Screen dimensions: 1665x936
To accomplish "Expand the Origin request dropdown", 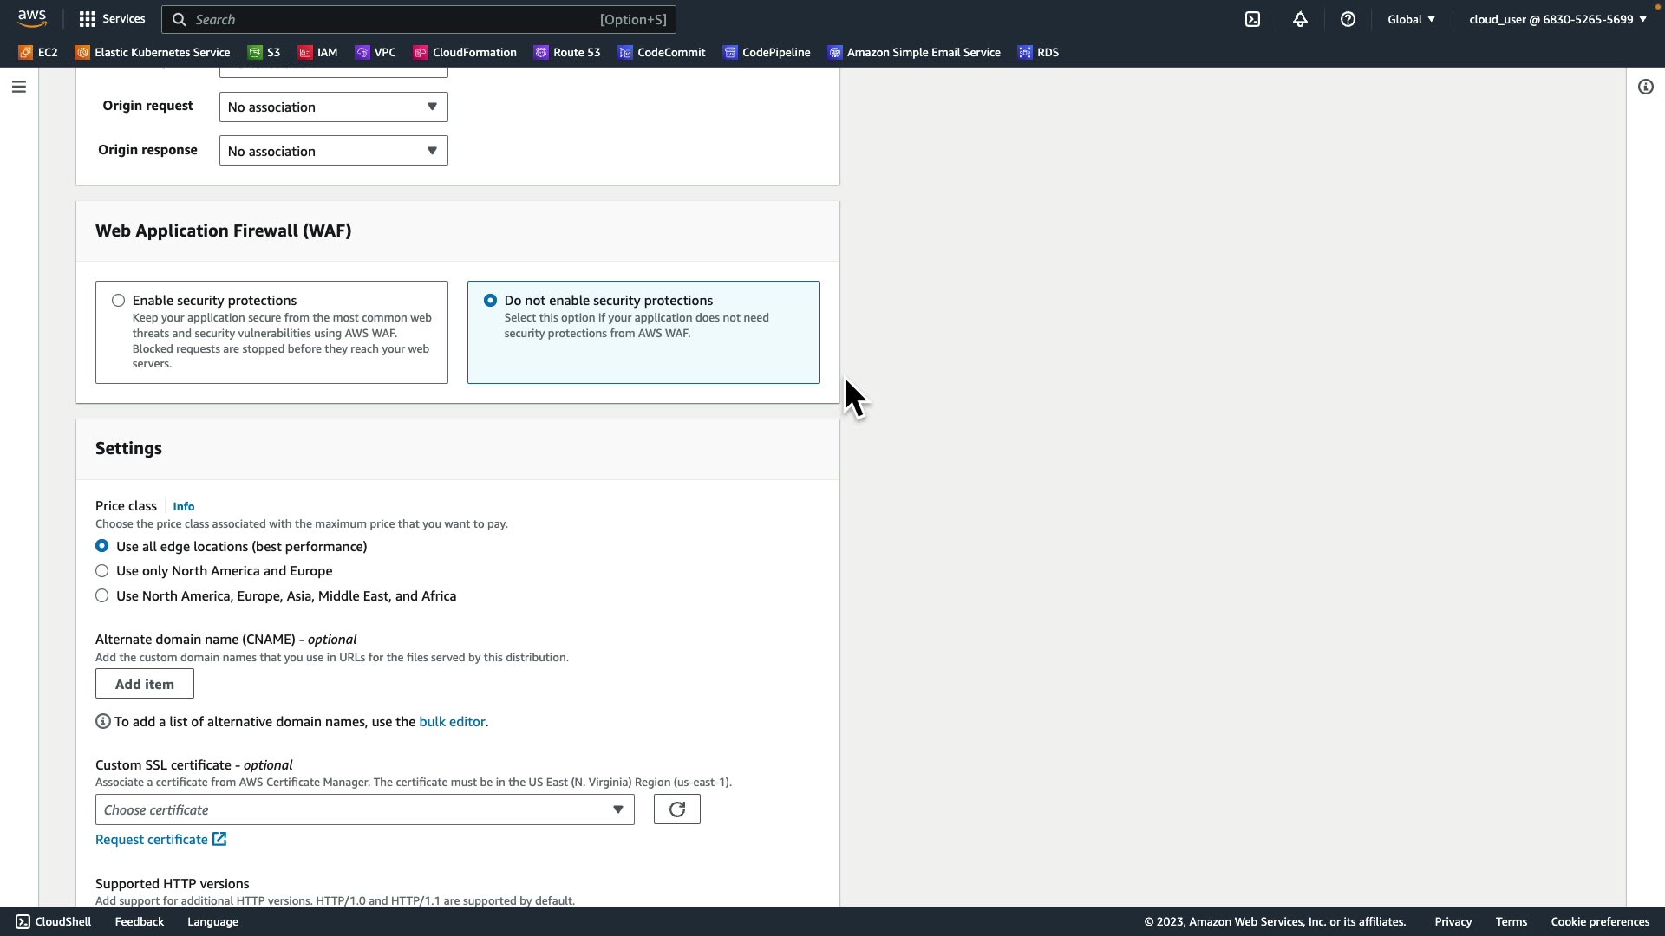I will click(x=333, y=107).
